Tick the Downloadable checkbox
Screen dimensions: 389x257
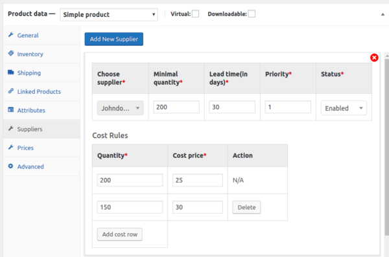[x=252, y=14]
